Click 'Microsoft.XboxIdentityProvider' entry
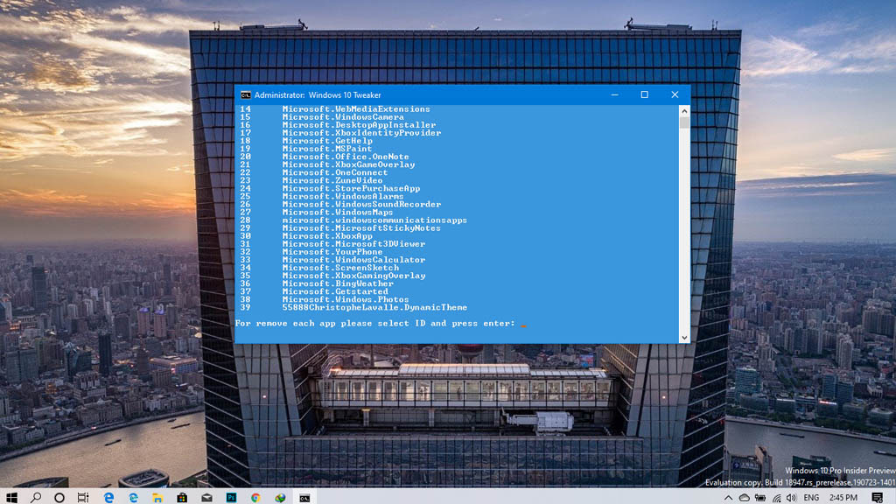This screenshot has height=504, width=896. coord(361,133)
